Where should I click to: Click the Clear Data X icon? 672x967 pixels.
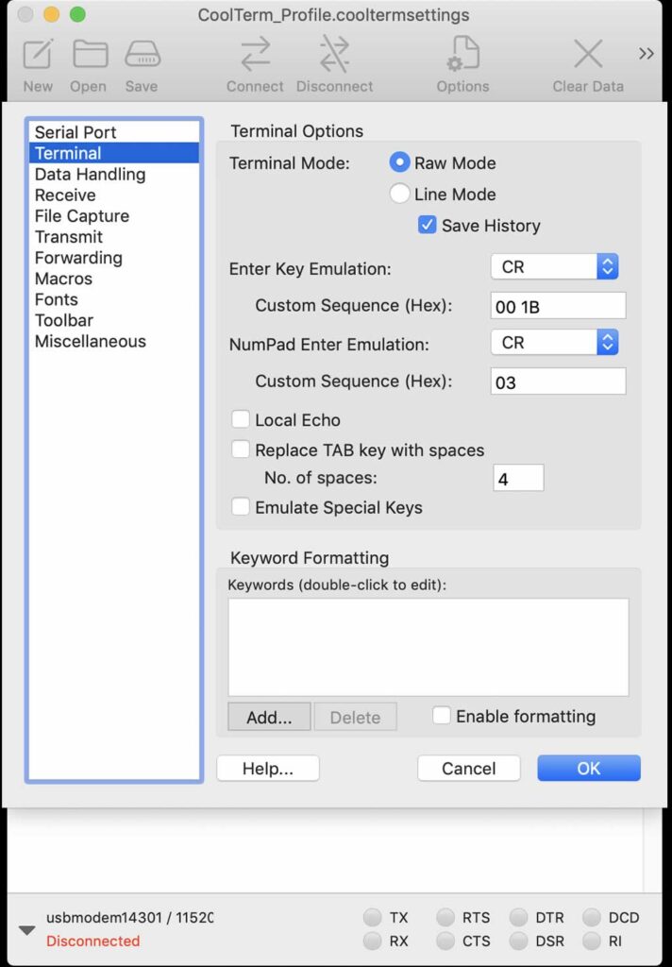(588, 56)
